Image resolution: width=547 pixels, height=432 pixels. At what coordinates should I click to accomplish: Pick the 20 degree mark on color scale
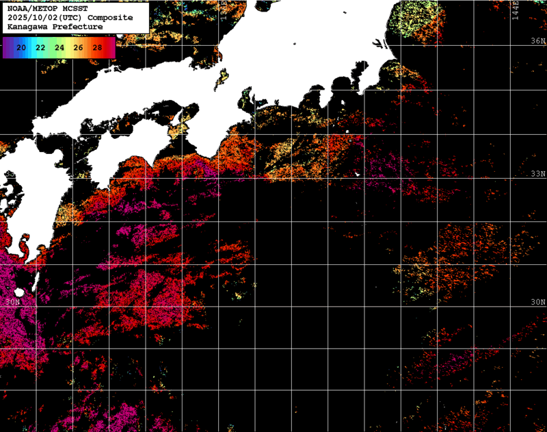point(22,47)
